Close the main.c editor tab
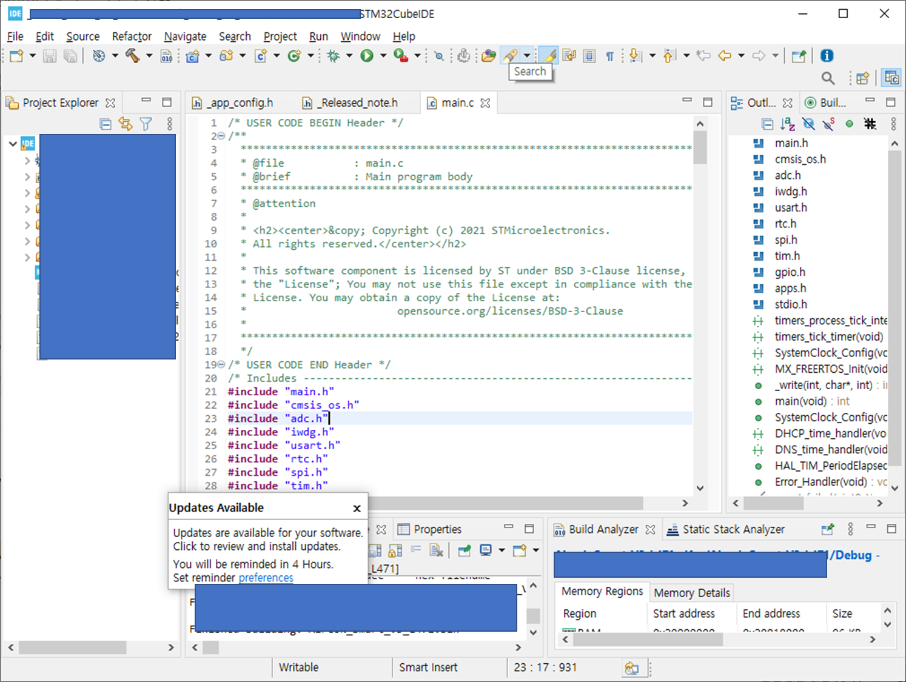This screenshot has width=906, height=682. [x=485, y=103]
